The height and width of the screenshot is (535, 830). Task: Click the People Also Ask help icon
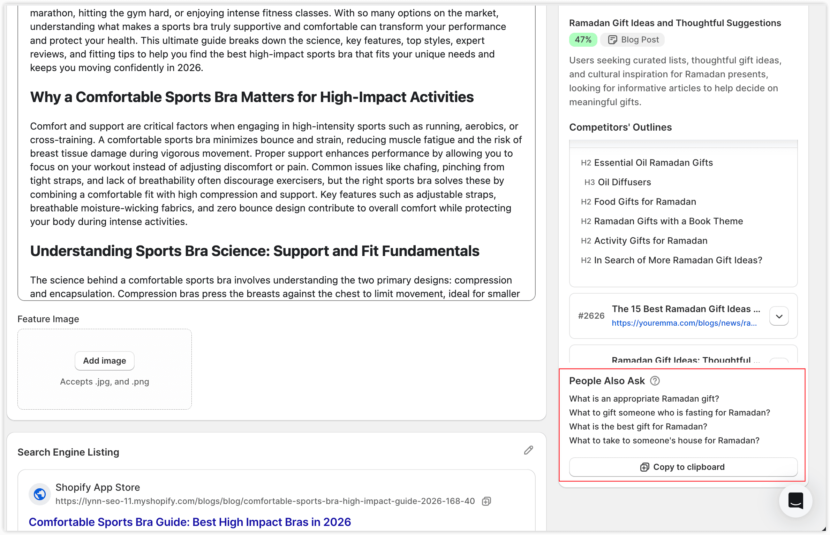click(655, 381)
